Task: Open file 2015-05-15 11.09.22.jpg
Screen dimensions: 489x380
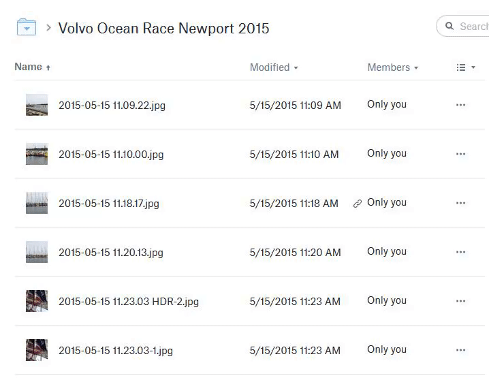Action: click(x=112, y=106)
